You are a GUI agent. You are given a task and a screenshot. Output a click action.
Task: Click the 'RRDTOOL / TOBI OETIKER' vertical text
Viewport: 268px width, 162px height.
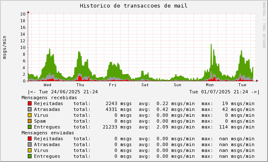coord(264,25)
